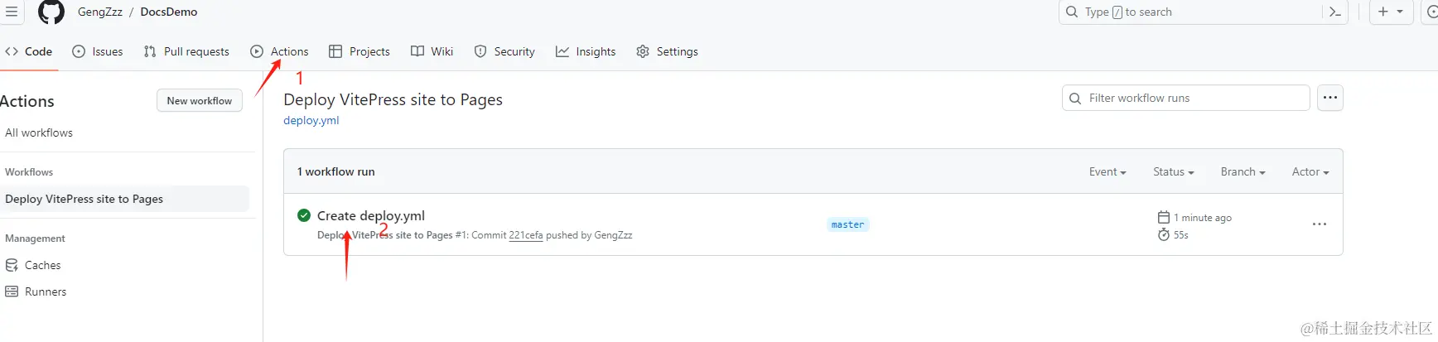Focus the Filter workflow runs field
The width and height of the screenshot is (1438, 342).
(x=1186, y=98)
